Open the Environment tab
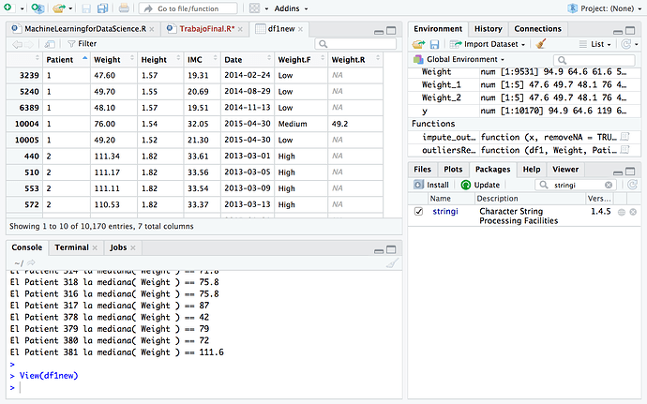647x404 pixels. tap(438, 29)
